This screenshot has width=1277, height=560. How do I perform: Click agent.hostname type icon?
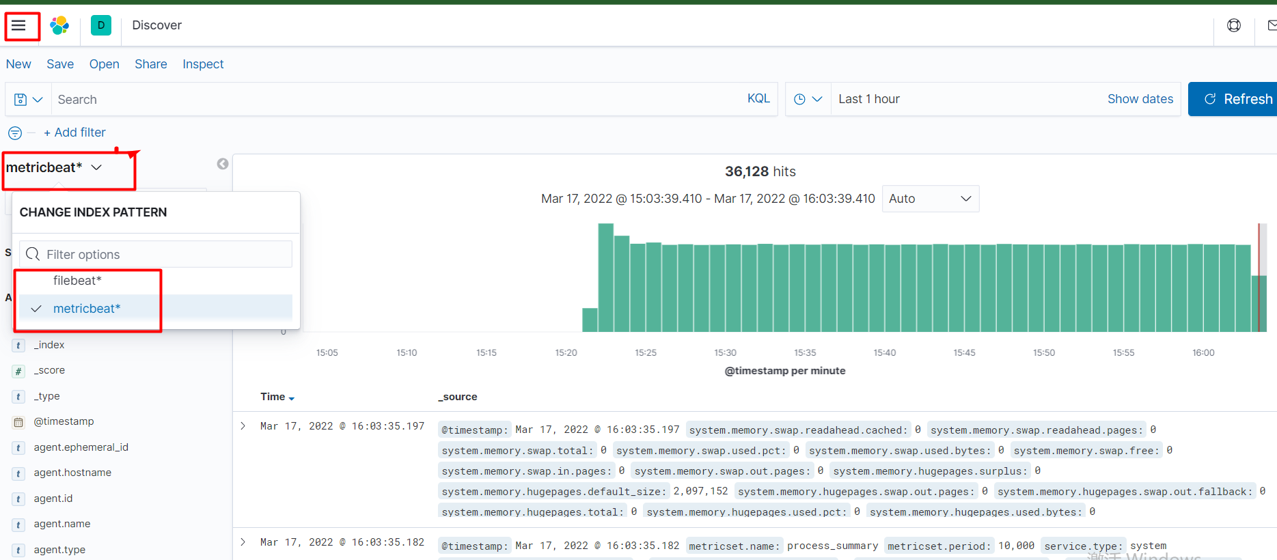(x=18, y=473)
